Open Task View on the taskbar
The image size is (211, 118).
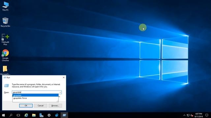click(18, 115)
